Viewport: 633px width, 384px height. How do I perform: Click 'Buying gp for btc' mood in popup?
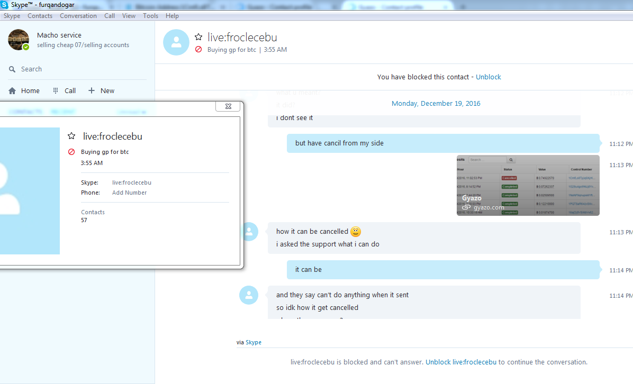pos(105,152)
